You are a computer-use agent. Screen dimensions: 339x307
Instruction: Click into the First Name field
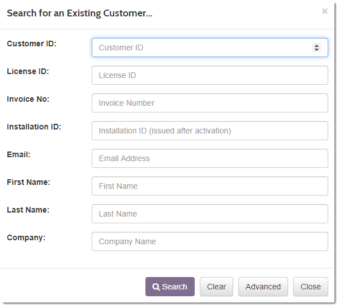(210, 186)
